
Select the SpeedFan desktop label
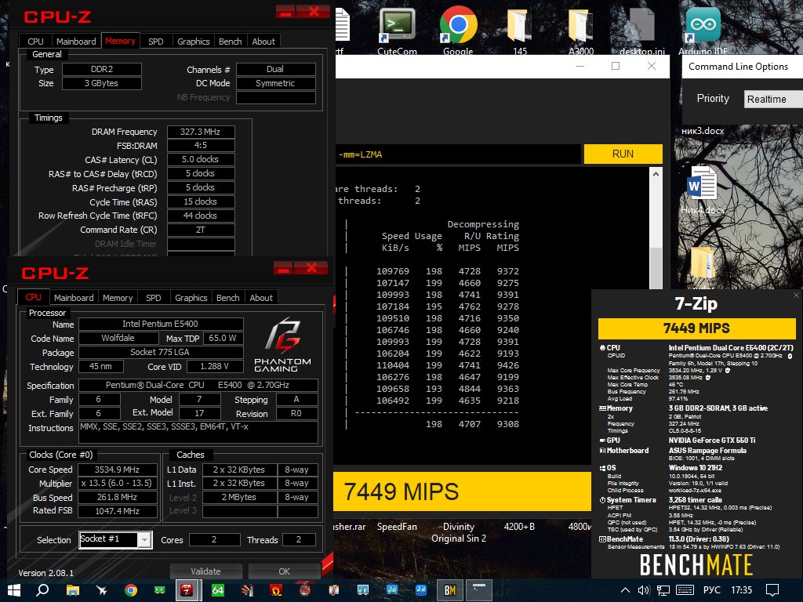(397, 526)
